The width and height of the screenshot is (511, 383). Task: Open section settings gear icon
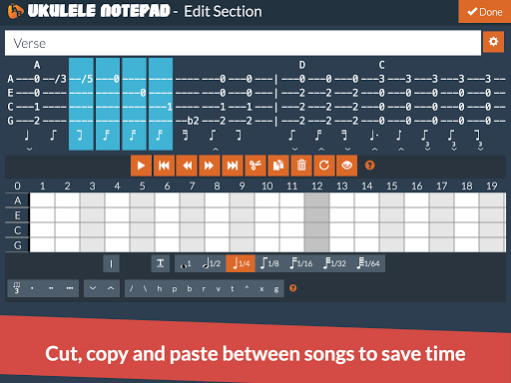(493, 42)
